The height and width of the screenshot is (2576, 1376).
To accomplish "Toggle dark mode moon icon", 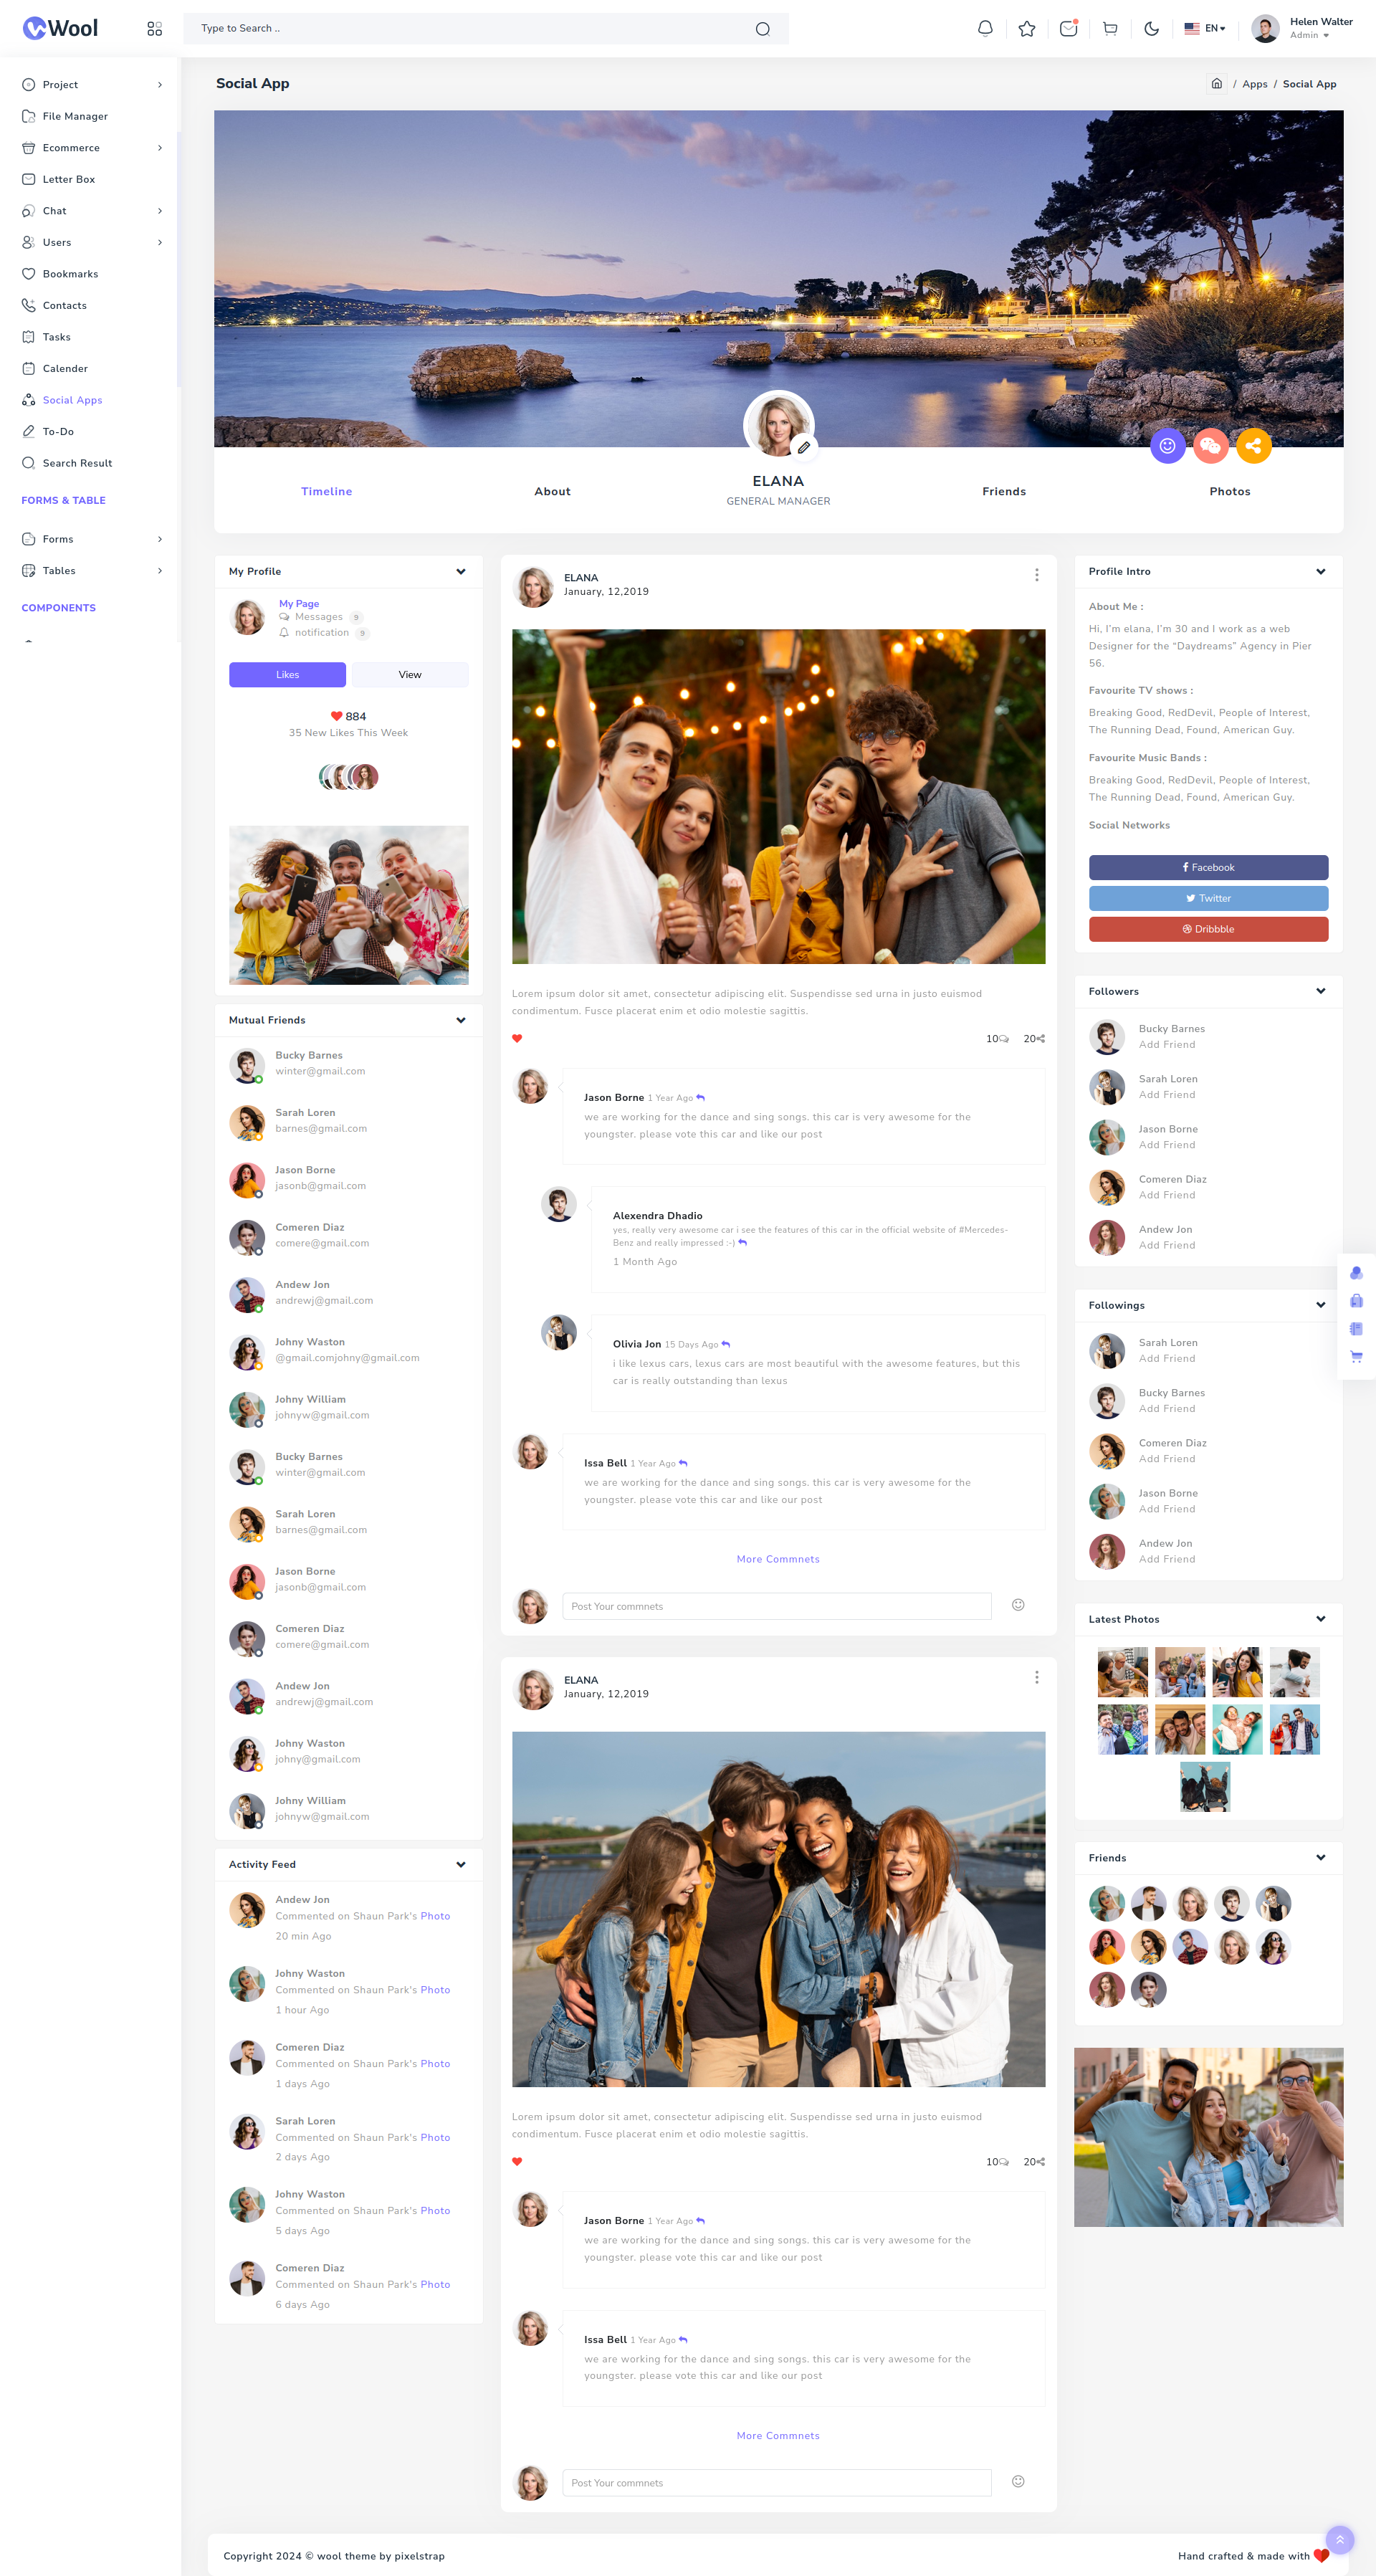I will pyautogui.click(x=1152, y=29).
